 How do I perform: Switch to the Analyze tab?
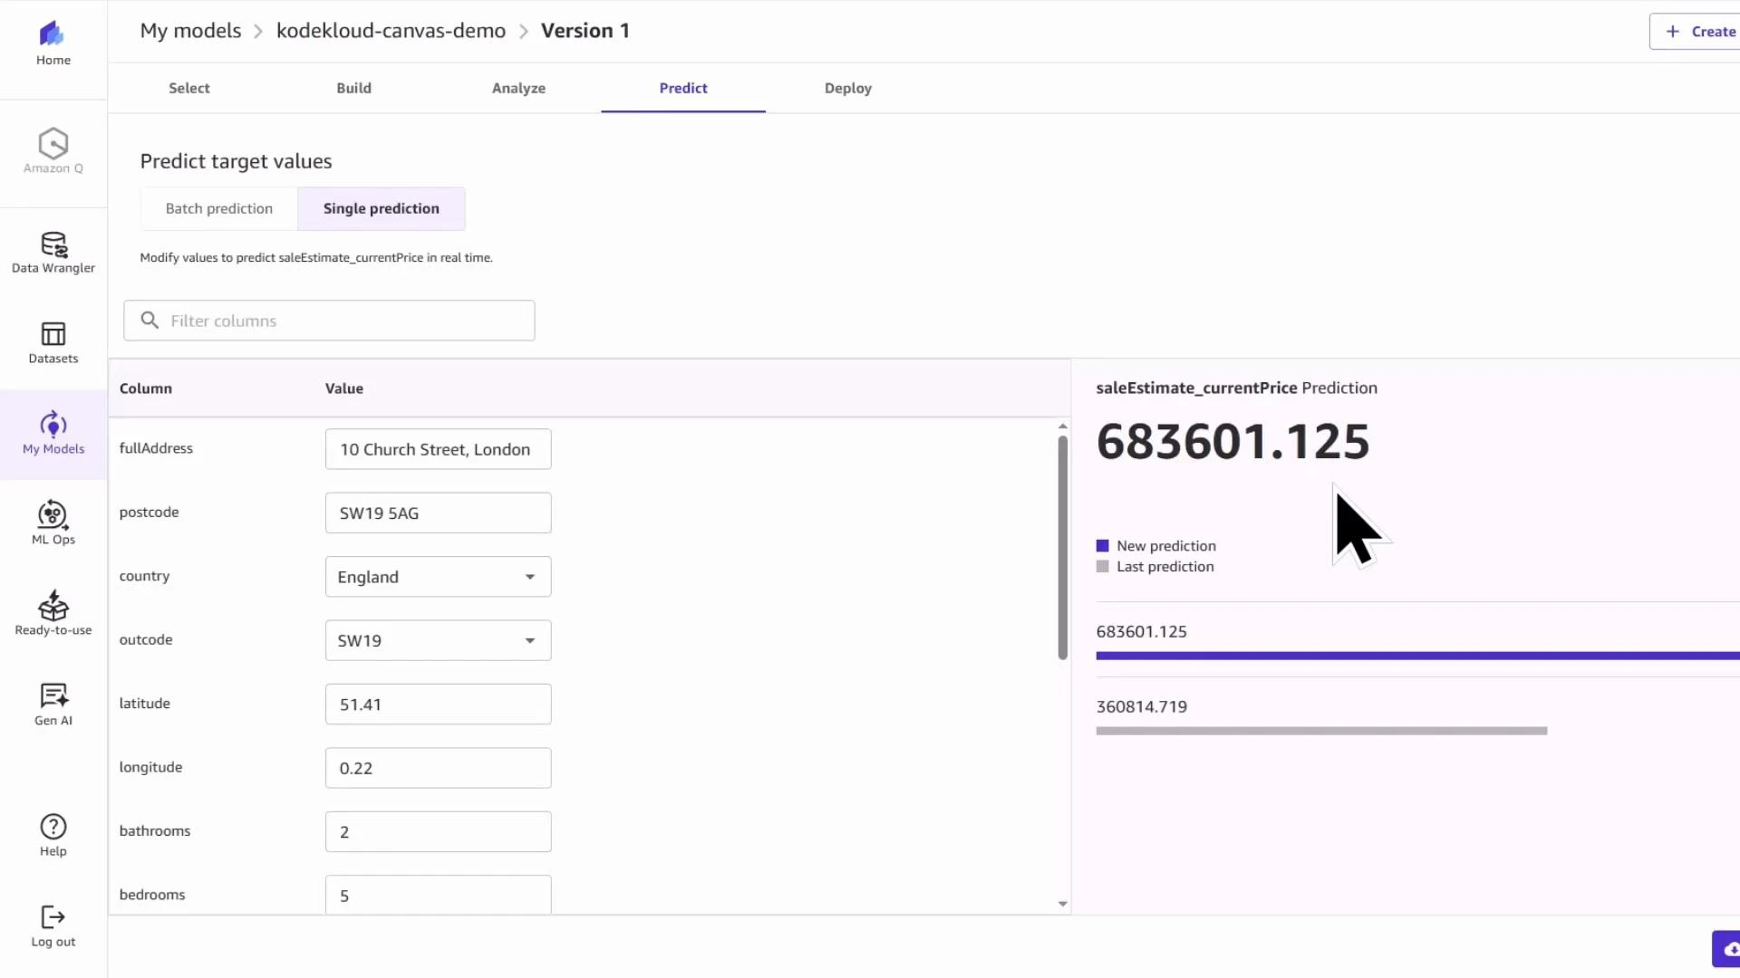518,88
